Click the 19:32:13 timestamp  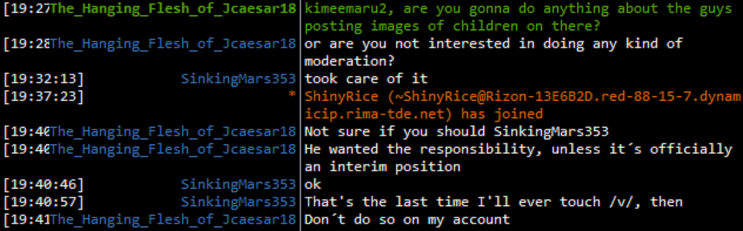tap(43, 79)
